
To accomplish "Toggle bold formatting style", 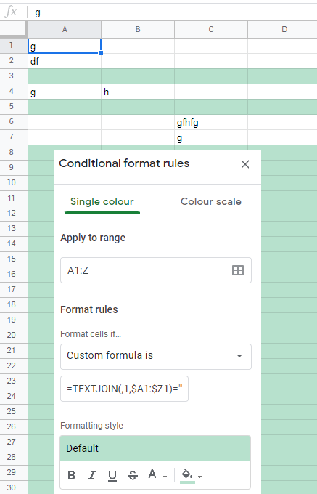I will (71, 475).
